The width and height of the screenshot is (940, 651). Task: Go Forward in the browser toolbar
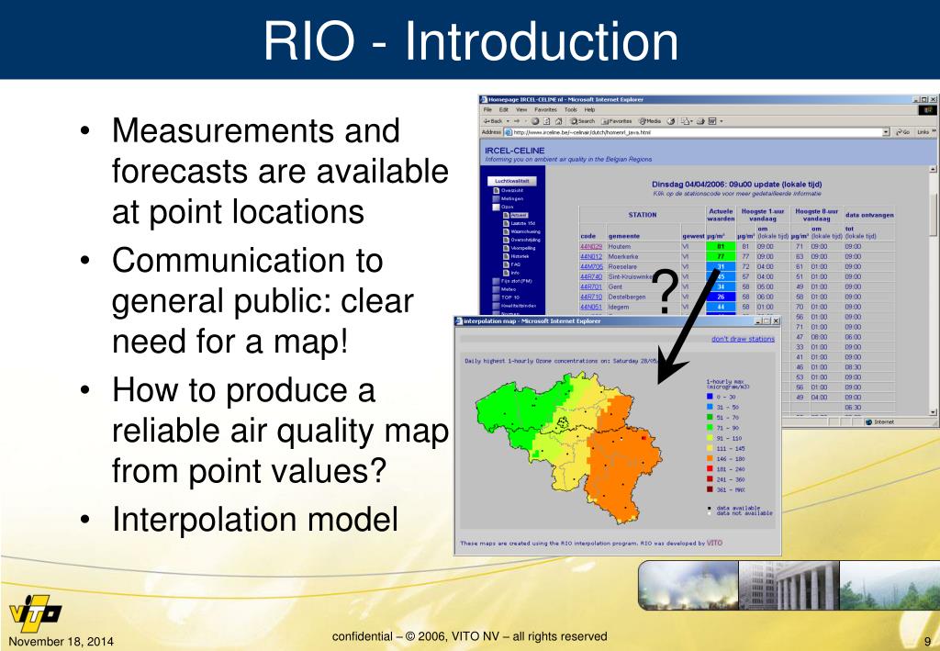tap(517, 121)
